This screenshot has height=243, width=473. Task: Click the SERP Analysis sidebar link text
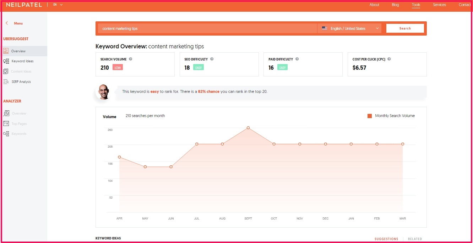click(21, 82)
